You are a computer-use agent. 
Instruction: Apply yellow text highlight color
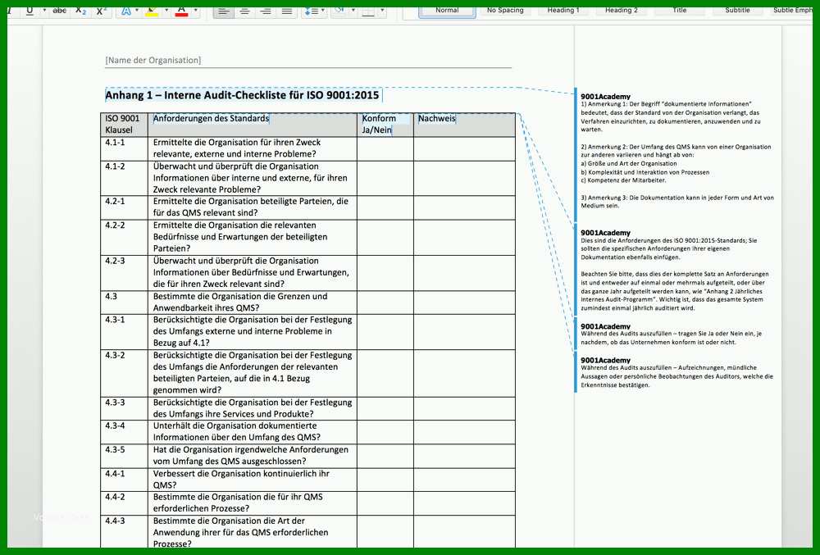coord(152,11)
